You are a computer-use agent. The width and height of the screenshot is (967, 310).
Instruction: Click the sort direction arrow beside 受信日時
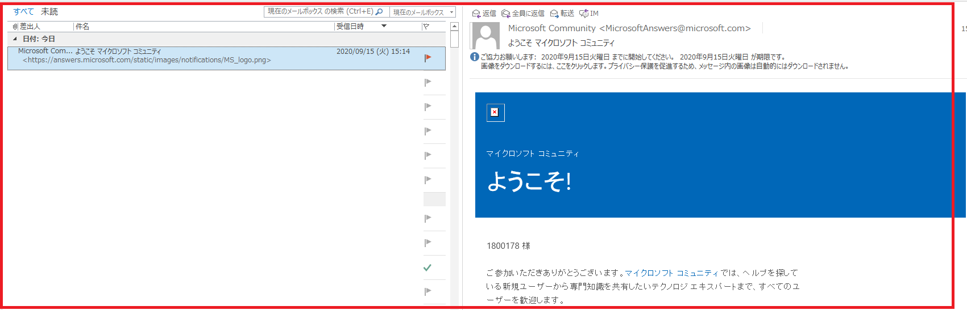coord(384,26)
